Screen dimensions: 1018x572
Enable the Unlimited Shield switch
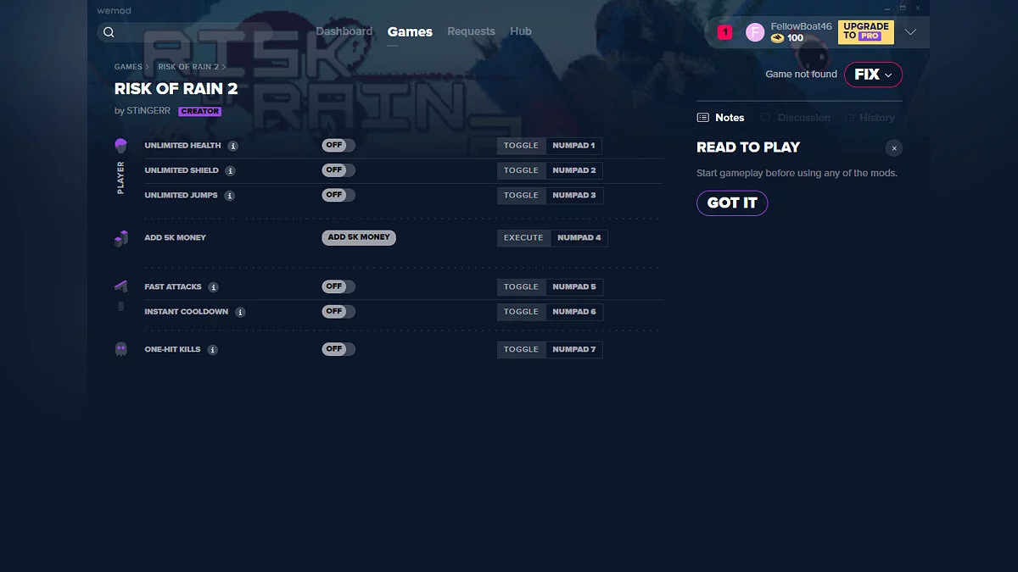tap(338, 170)
